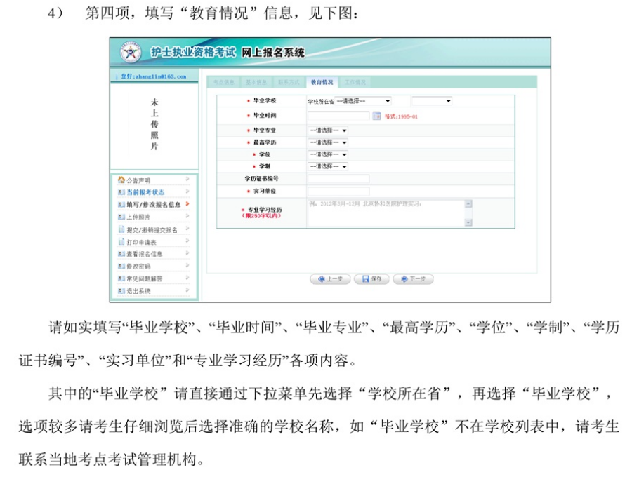Open the 学校所在省 province dropdown
Image resolution: width=639 pixels, height=477 pixels.
point(364,102)
